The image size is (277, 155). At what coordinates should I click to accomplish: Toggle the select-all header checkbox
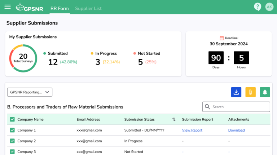click(12, 119)
